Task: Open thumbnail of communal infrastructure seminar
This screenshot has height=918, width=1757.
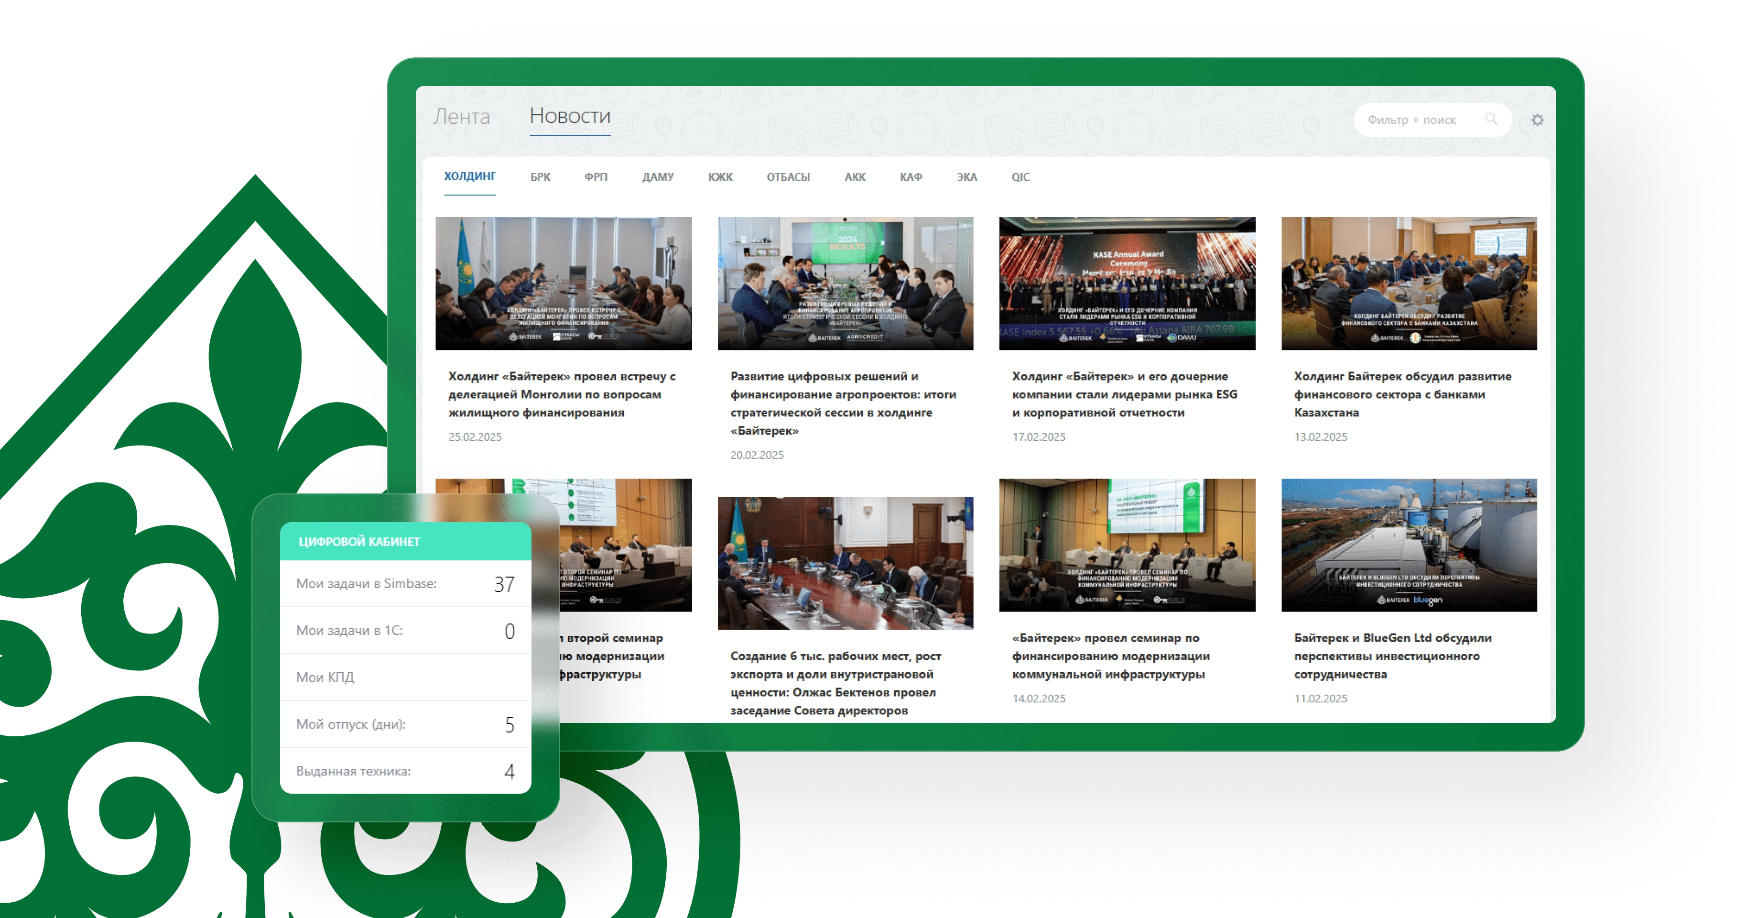Action: 1127,545
